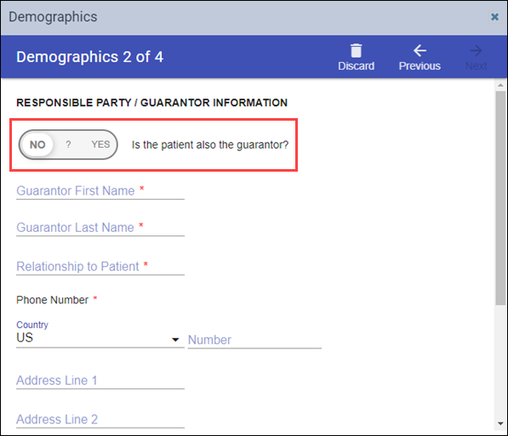Set guarantor toggle to YES

tap(100, 144)
